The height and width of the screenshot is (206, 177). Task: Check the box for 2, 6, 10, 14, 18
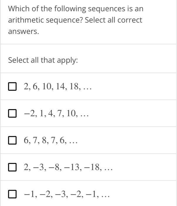click(x=12, y=87)
